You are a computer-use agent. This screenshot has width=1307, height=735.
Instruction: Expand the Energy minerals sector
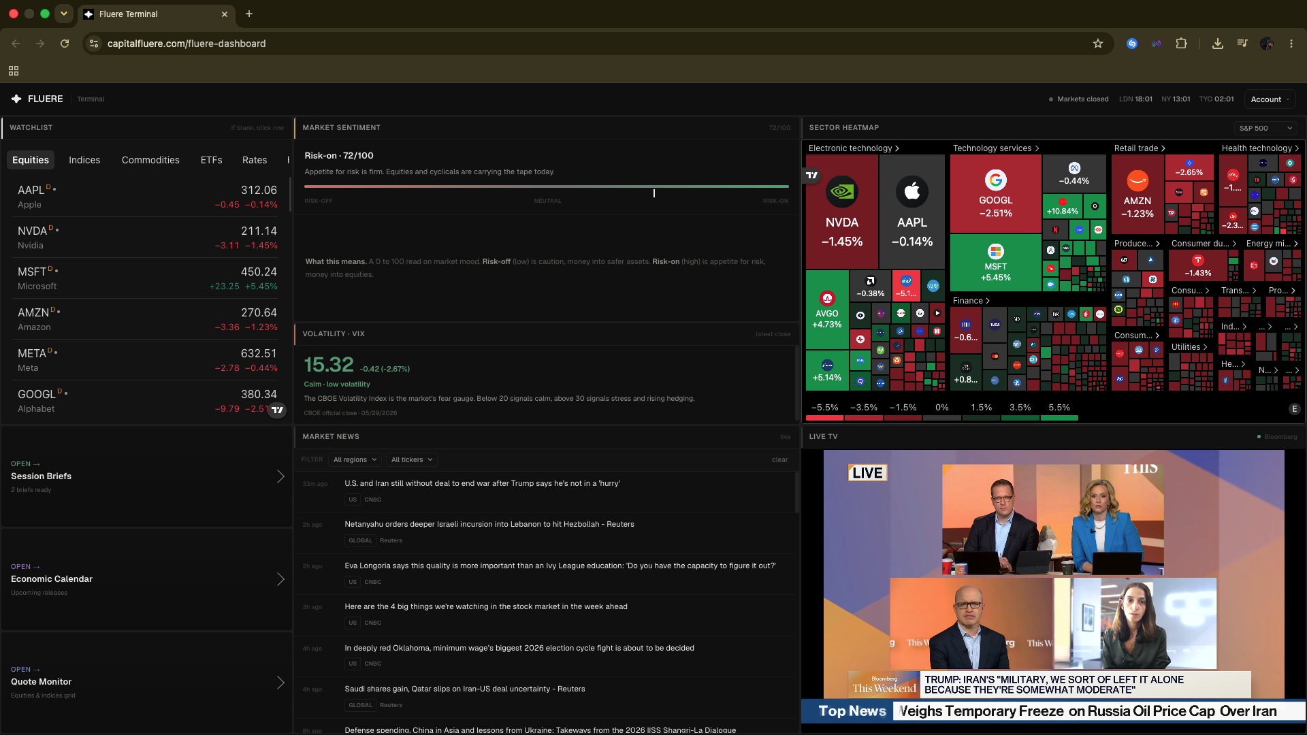(x=1272, y=244)
